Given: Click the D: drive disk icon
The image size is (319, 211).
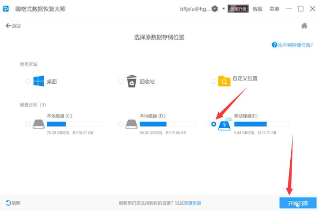Looking at the screenshot, I should click(131, 124).
